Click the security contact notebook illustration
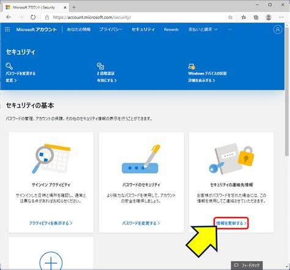The image size is (290, 270). click(231, 159)
